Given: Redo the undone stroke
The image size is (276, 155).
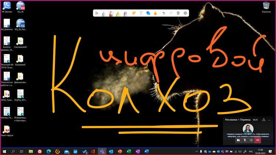Looking at the screenshot, I should 171,13.
